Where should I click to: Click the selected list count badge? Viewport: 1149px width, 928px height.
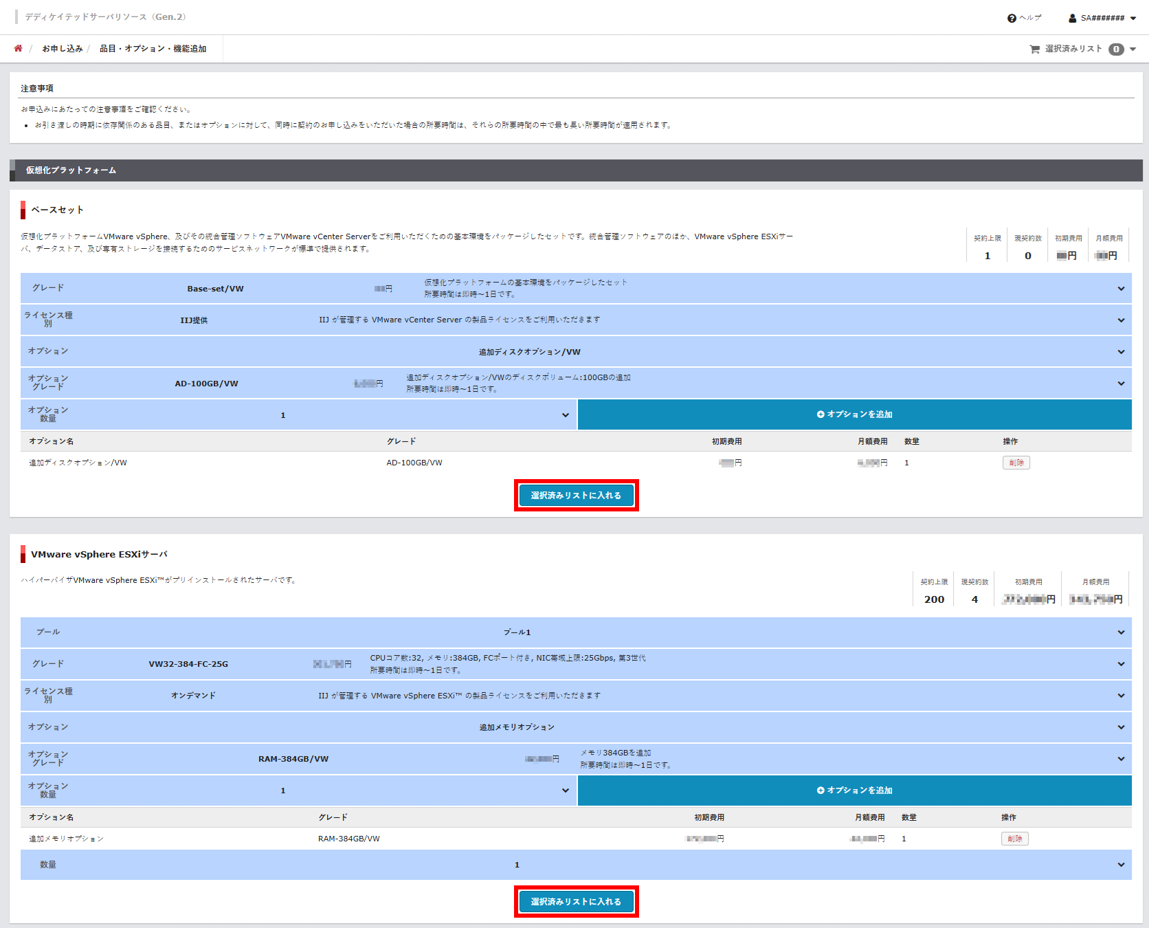[1116, 49]
